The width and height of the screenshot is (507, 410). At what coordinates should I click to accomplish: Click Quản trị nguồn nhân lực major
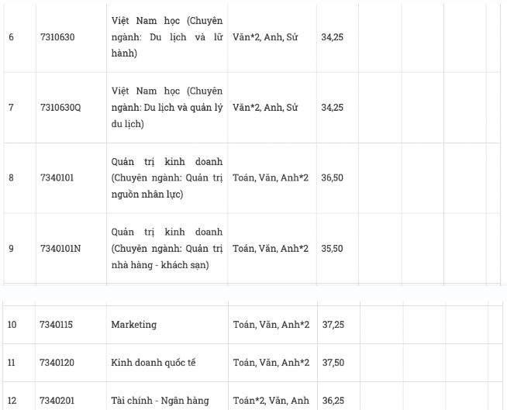pos(167,178)
